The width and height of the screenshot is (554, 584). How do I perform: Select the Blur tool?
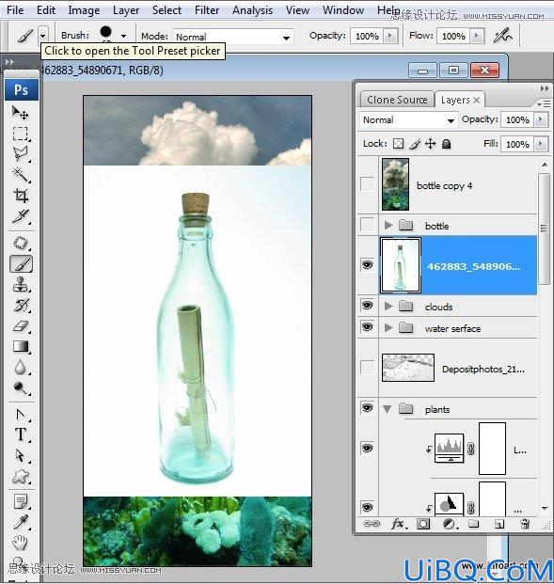(x=21, y=368)
